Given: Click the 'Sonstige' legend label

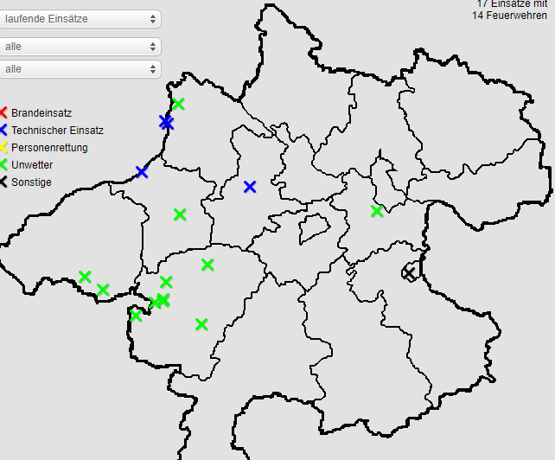Looking at the screenshot, I should [x=31, y=182].
